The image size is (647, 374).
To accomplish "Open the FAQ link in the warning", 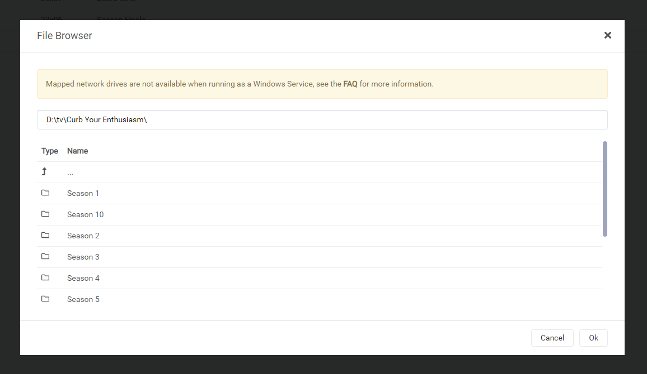I will pos(350,84).
